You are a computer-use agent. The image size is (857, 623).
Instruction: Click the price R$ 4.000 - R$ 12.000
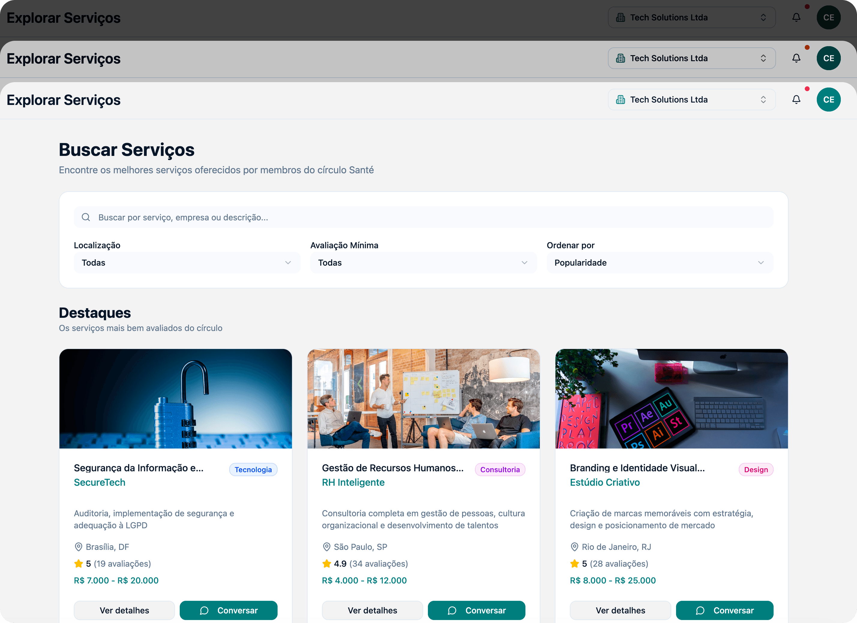pos(364,580)
